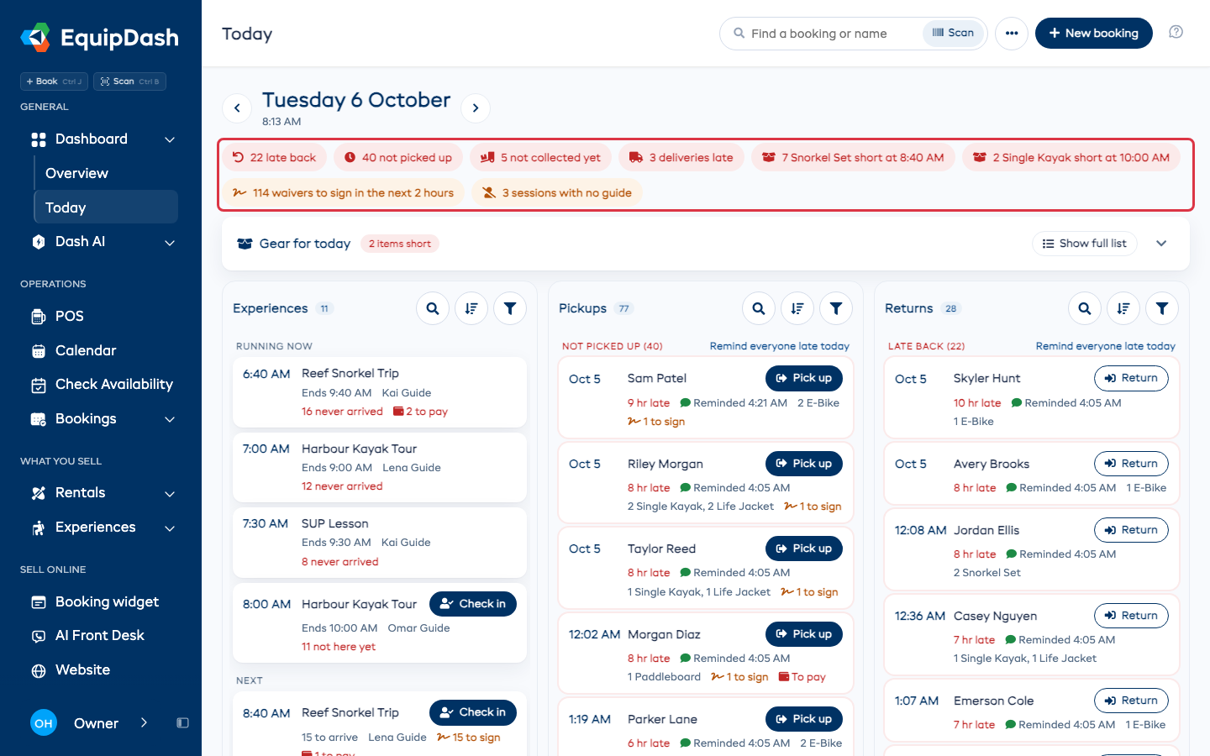
Task: Click the Book shortcut button in sidebar
Action: pyautogui.click(x=54, y=81)
